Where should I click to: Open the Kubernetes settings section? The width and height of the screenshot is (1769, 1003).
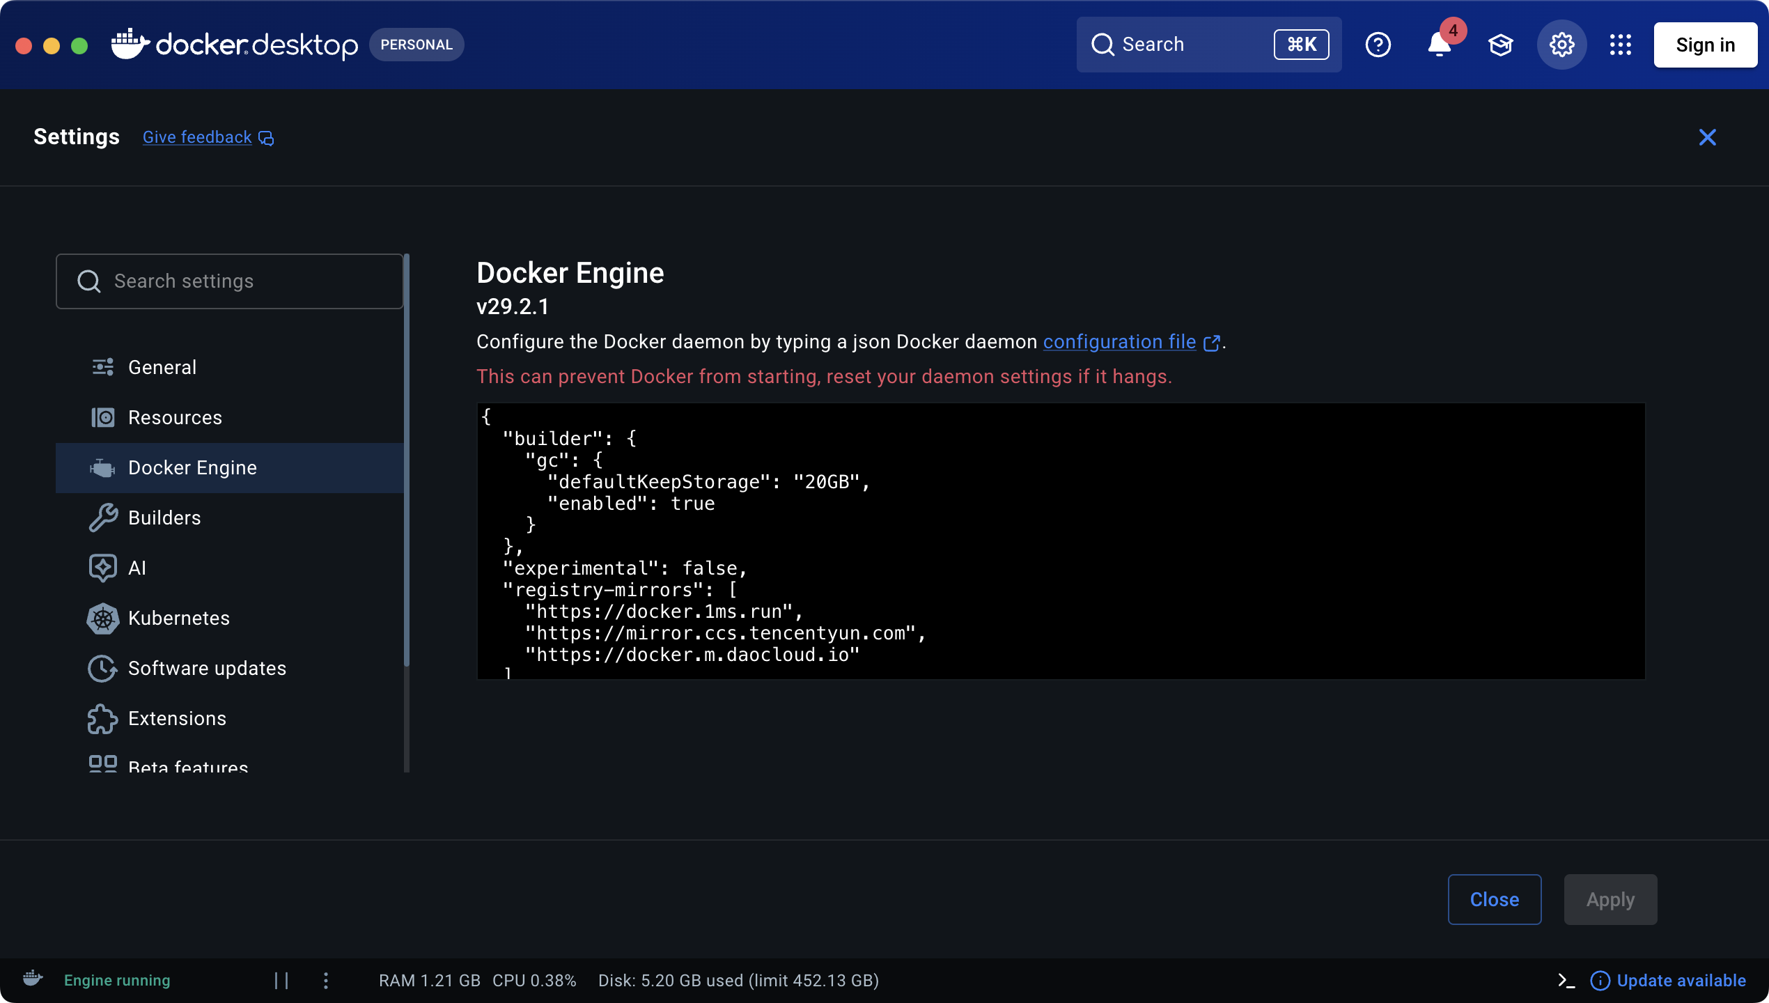tap(178, 618)
